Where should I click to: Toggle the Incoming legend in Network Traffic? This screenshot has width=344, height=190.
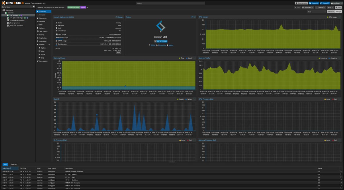coord(322,58)
